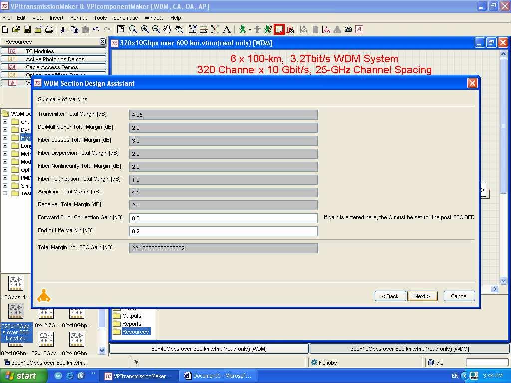Click the Zoom In magnifier icon
511x383 pixels.
(145, 29)
